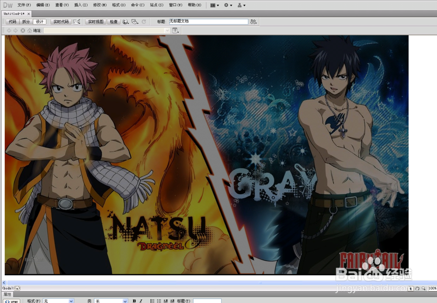This screenshot has height=303, width=437.
Task: Toggle 实时视图 live view
Action: (96, 22)
